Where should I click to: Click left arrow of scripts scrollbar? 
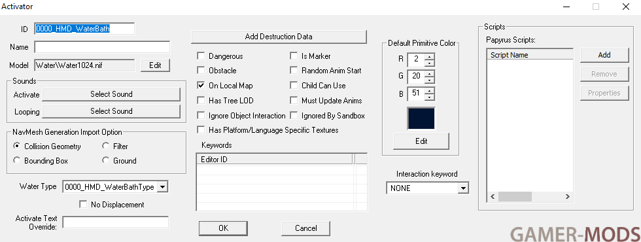[x=493, y=197]
